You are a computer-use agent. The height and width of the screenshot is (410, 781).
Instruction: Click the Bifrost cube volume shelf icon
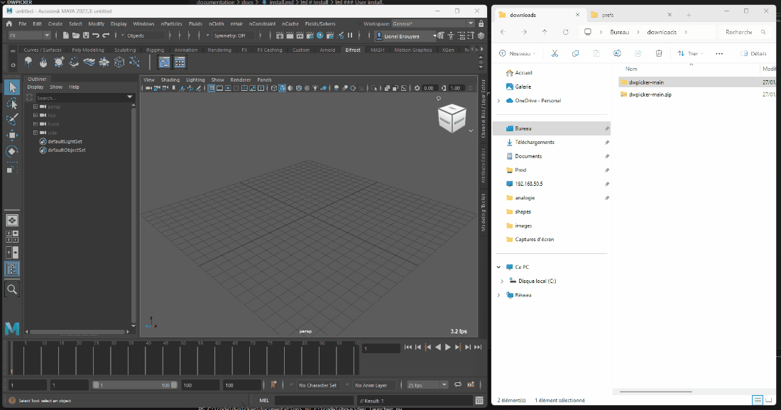pos(119,62)
